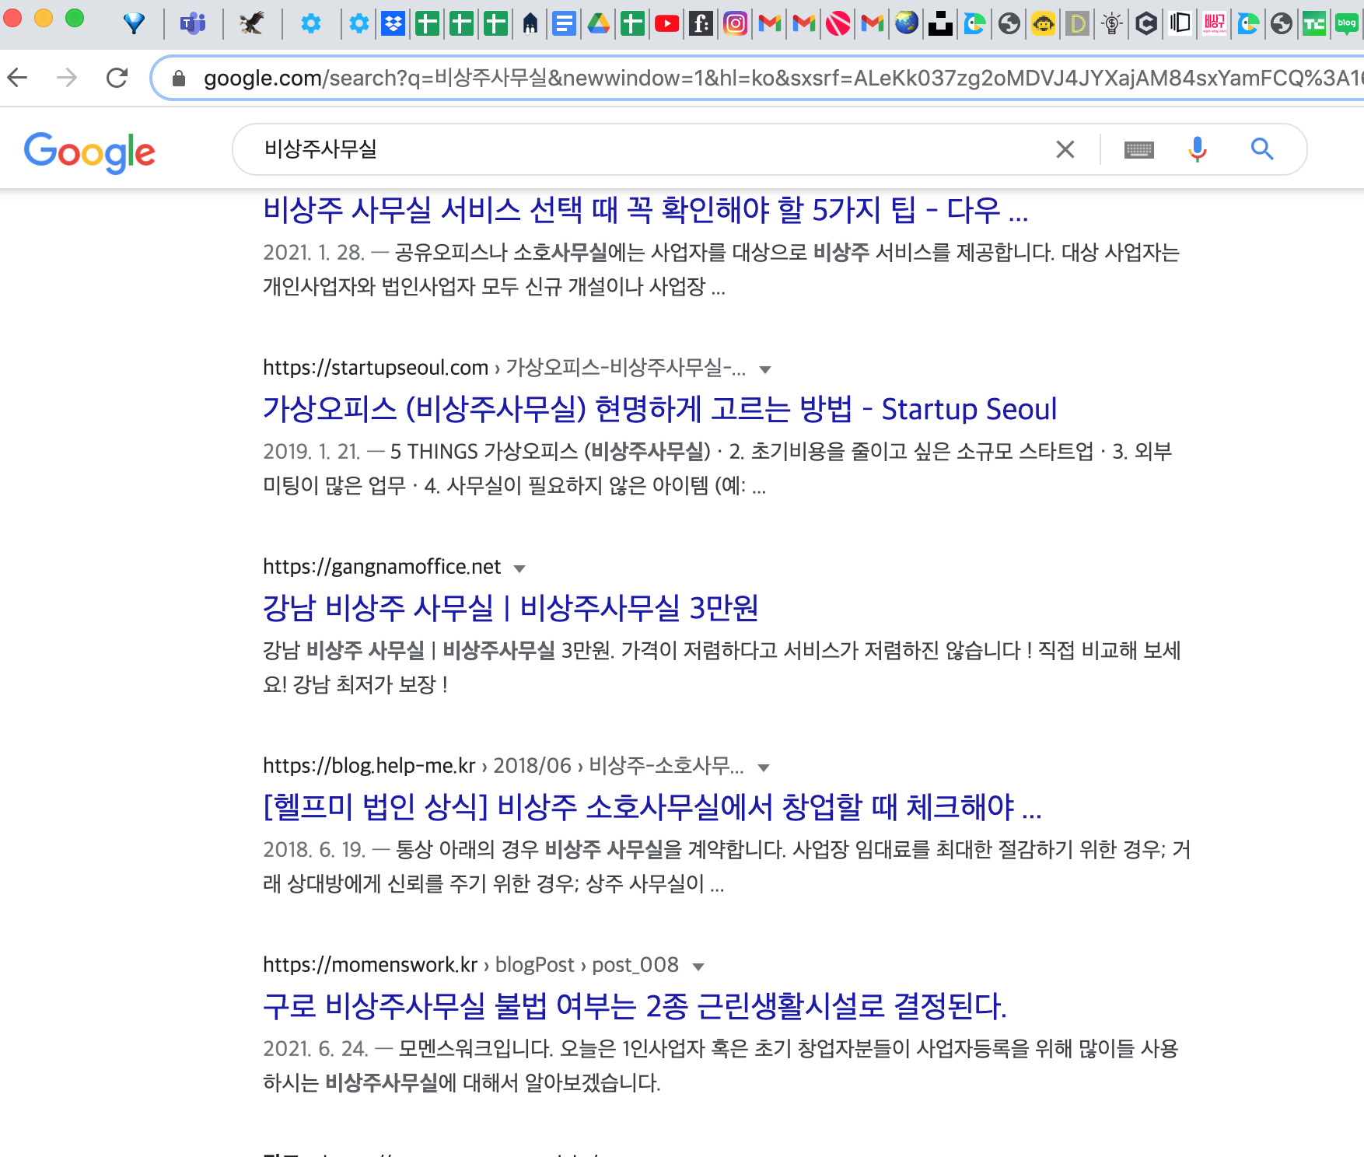
Task: Click the '강남 최저가 보장 !' snippet text
Action: pyautogui.click(x=370, y=684)
